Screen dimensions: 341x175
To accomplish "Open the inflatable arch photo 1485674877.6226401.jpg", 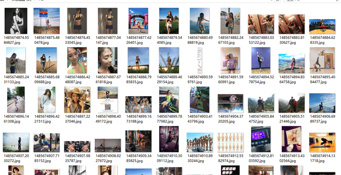I will click(138, 21).
